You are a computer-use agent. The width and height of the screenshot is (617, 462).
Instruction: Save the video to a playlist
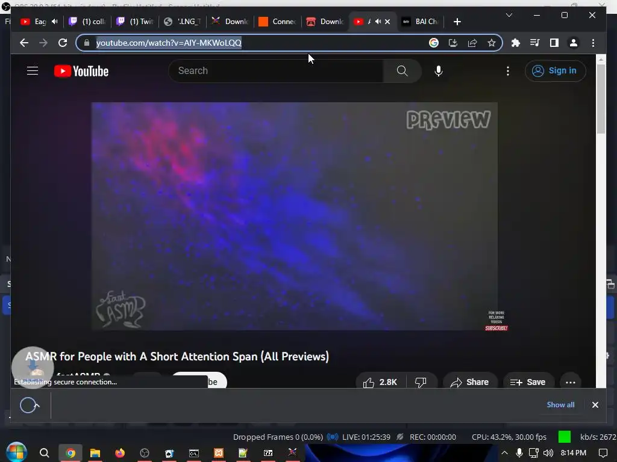pos(528,382)
